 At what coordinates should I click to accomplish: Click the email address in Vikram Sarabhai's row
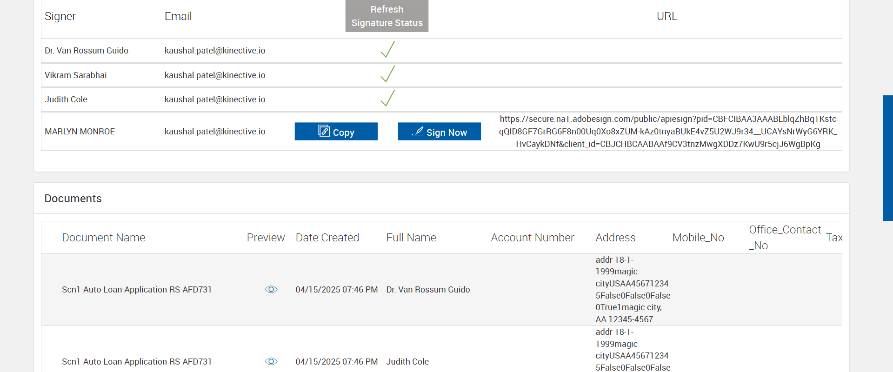pyautogui.click(x=214, y=75)
